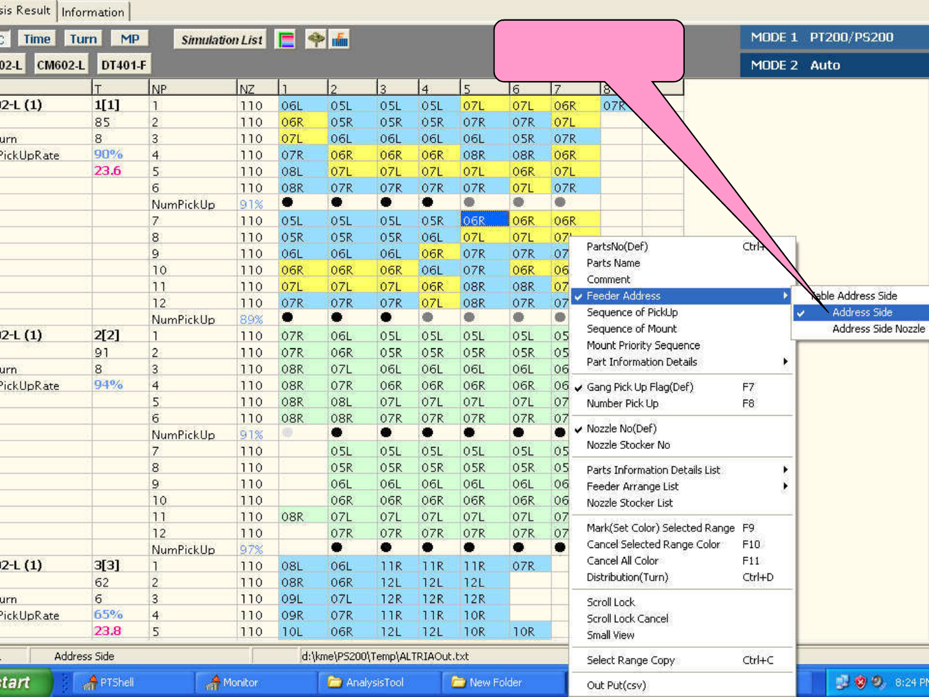Screen dimensions: 929x697
Task: Click the Simulation List button
Action: coord(222,40)
